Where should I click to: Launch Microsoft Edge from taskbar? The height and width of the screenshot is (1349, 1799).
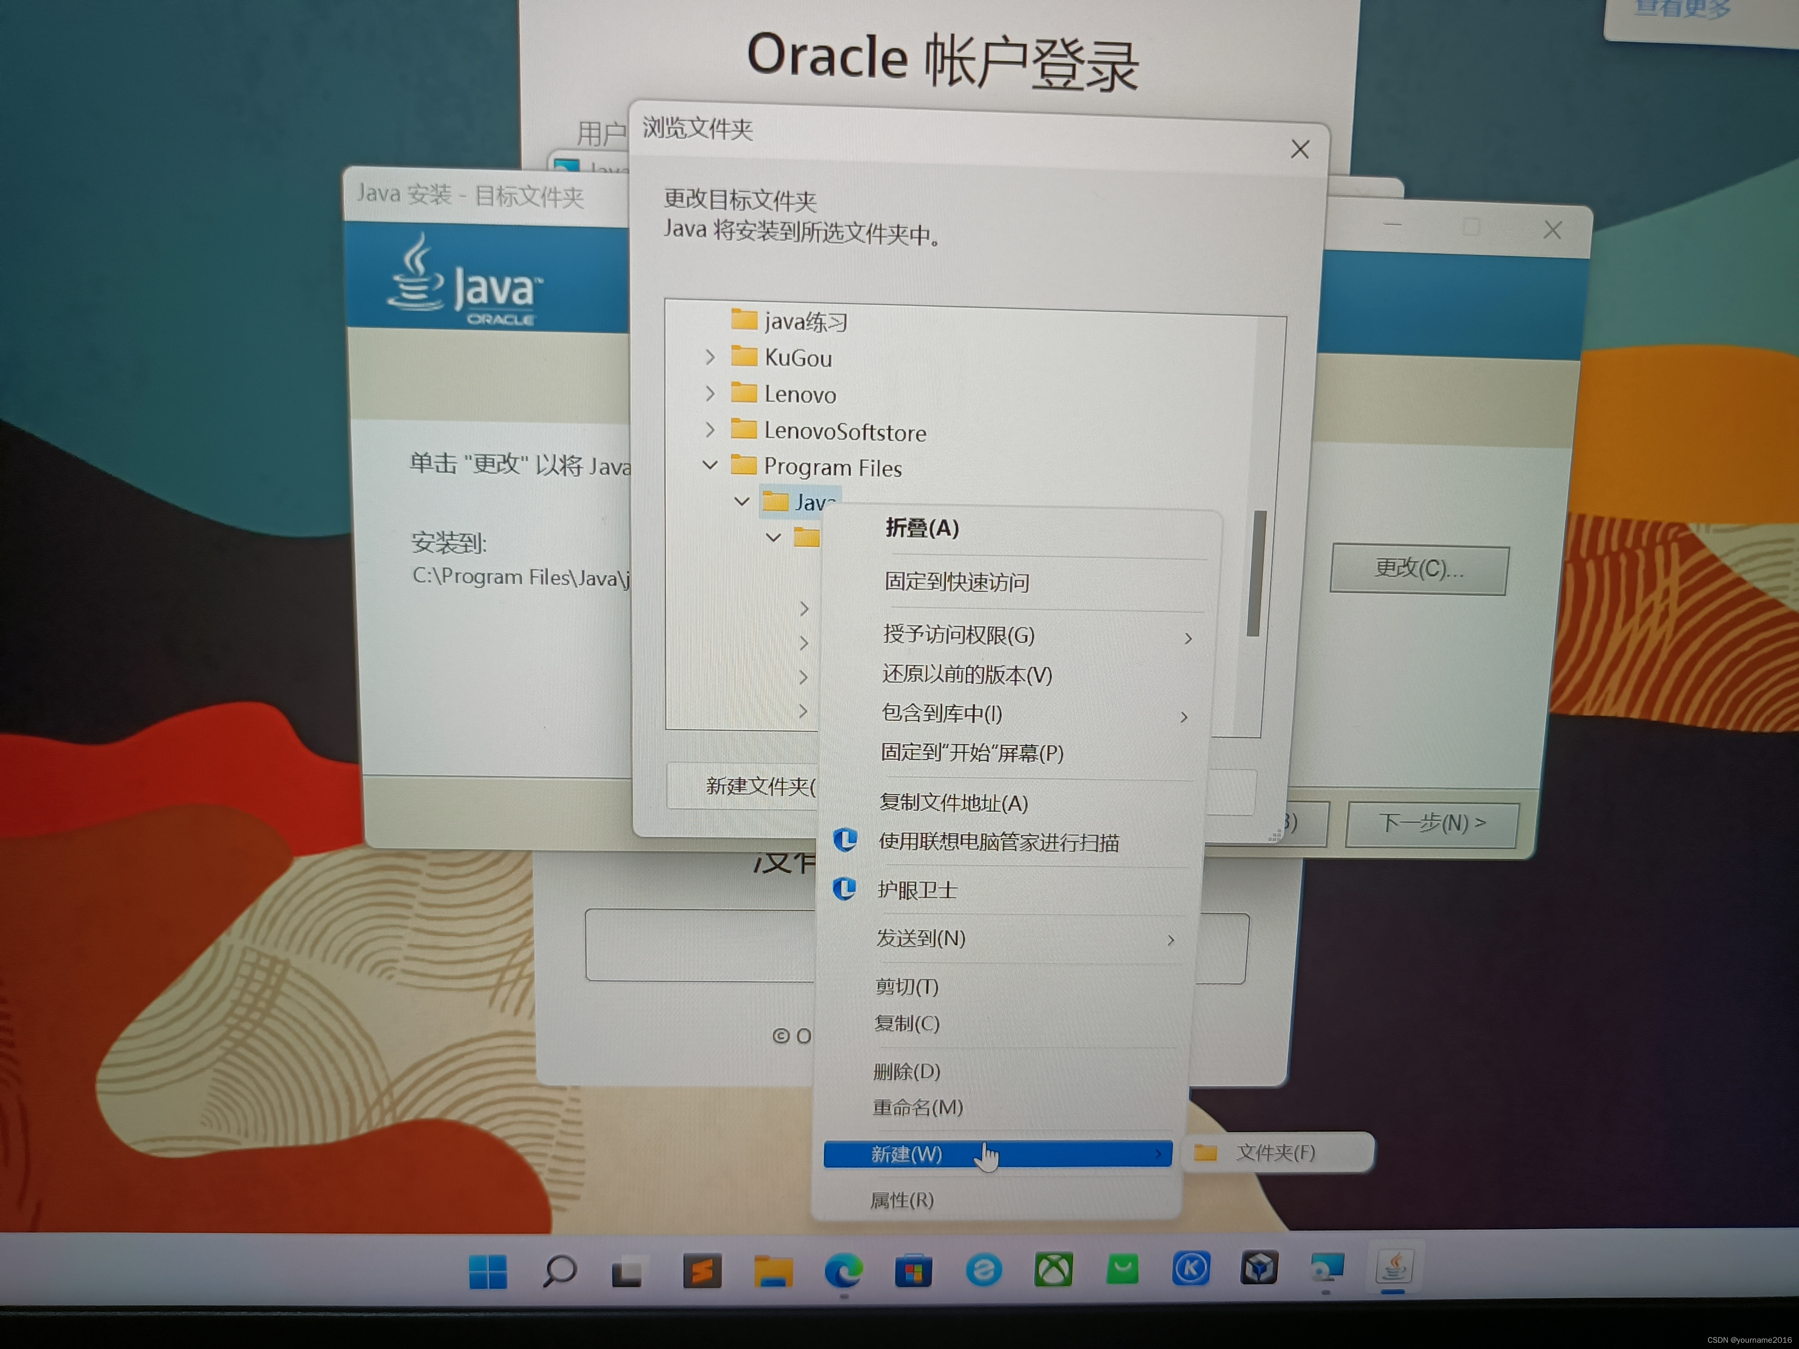tap(843, 1270)
